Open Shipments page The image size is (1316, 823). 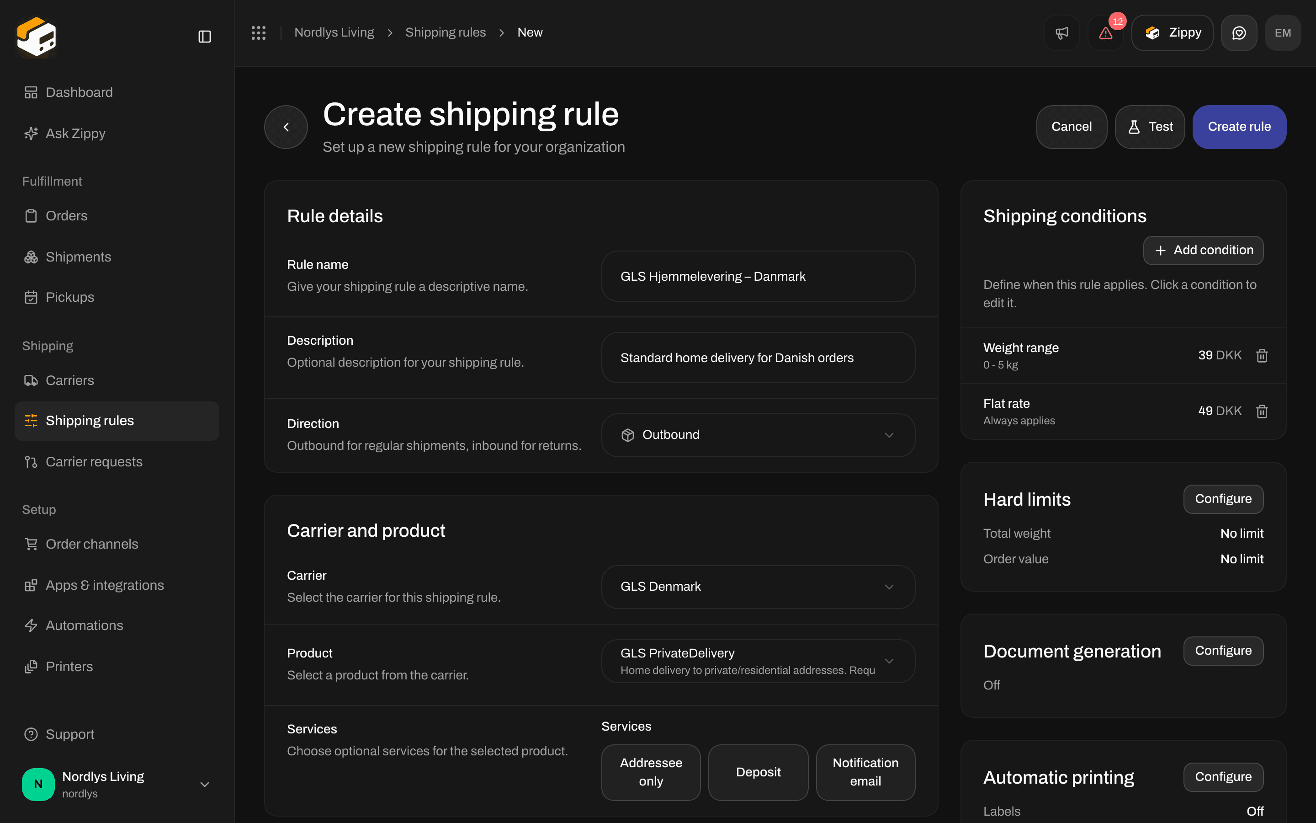117,257
